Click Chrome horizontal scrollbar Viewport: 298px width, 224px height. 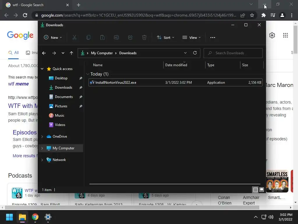click(x=132, y=207)
